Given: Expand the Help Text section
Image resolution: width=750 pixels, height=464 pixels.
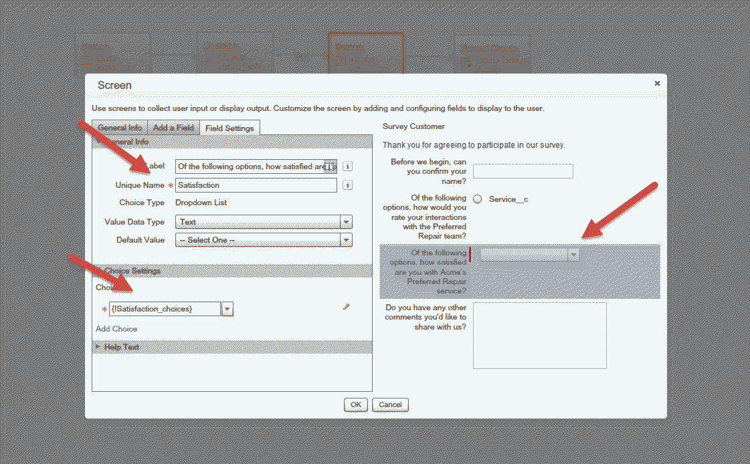Looking at the screenshot, I should (232, 347).
